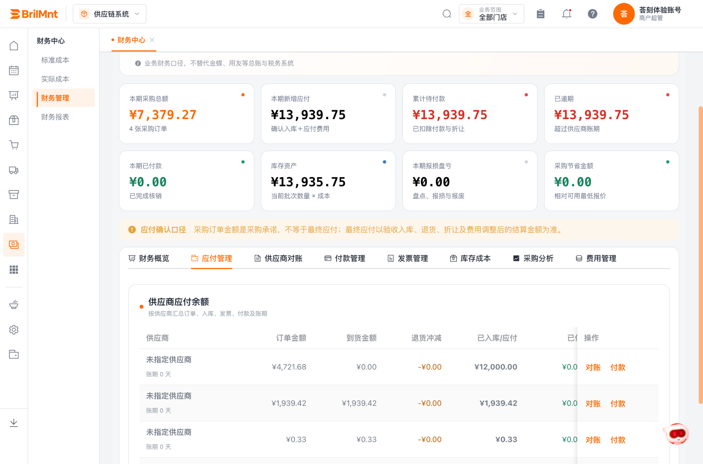Click the 订单金额 column header

pos(291,338)
